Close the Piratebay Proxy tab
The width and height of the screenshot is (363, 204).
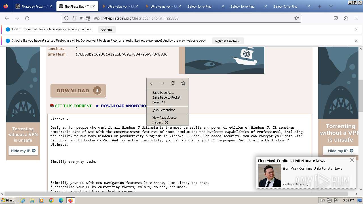pos(51,6)
